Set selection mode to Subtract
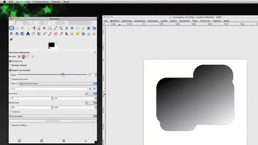 tap(28, 56)
